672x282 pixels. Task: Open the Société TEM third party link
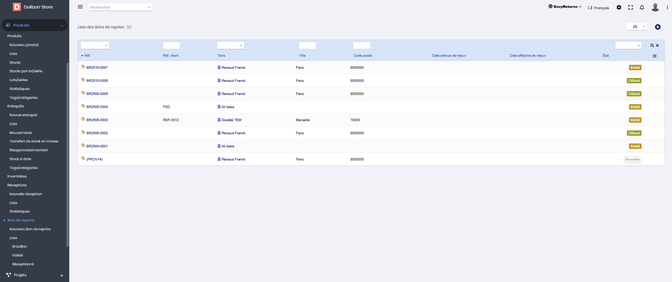coord(231,120)
